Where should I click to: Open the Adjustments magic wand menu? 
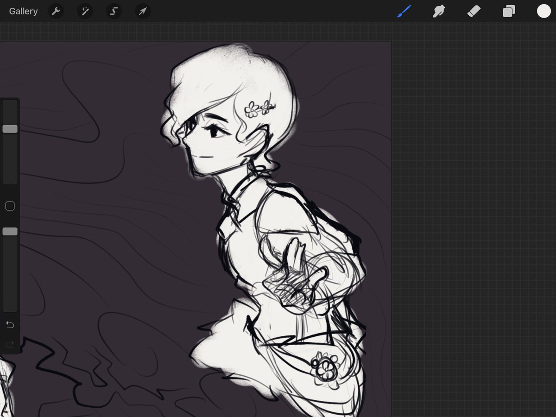point(85,11)
